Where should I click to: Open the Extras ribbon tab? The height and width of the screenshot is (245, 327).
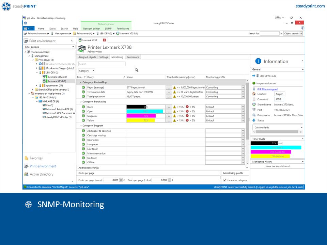[x=52, y=29]
